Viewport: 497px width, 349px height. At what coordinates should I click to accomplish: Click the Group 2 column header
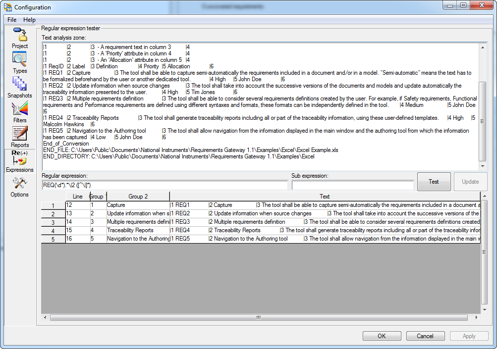click(138, 197)
